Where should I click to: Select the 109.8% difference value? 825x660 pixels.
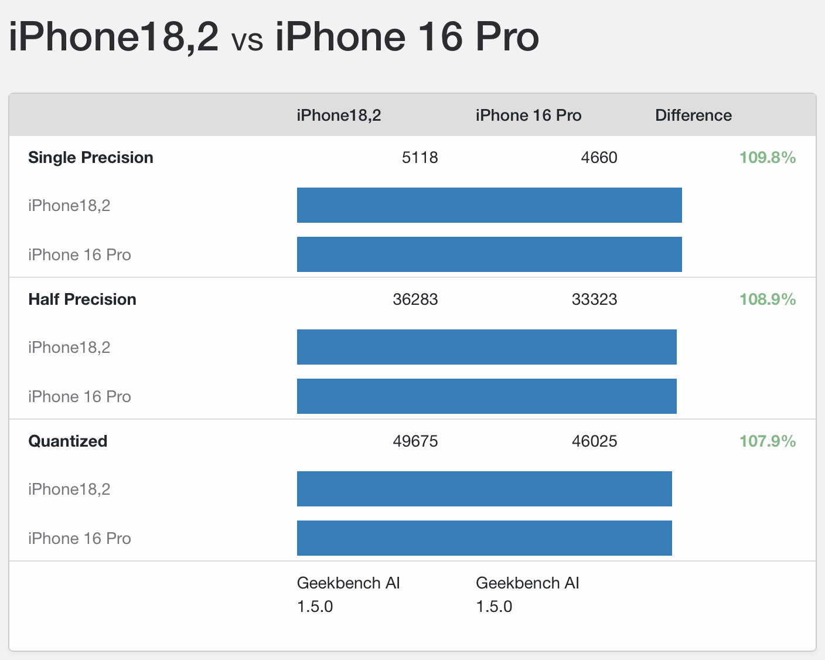pos(767,158)
